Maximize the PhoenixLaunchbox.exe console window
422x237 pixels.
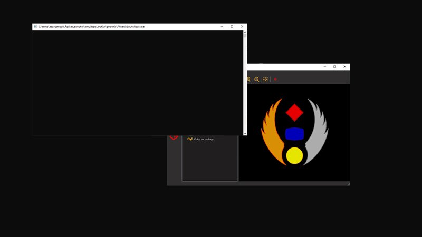(232, 27)
